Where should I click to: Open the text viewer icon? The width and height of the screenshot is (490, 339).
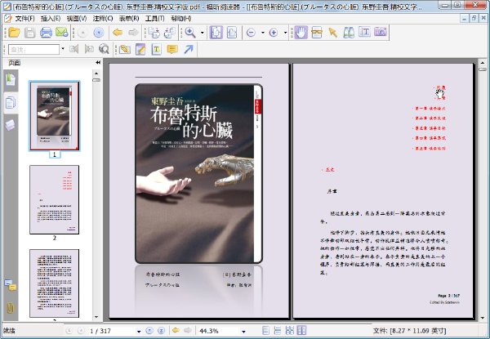click(x=364, y=33)
